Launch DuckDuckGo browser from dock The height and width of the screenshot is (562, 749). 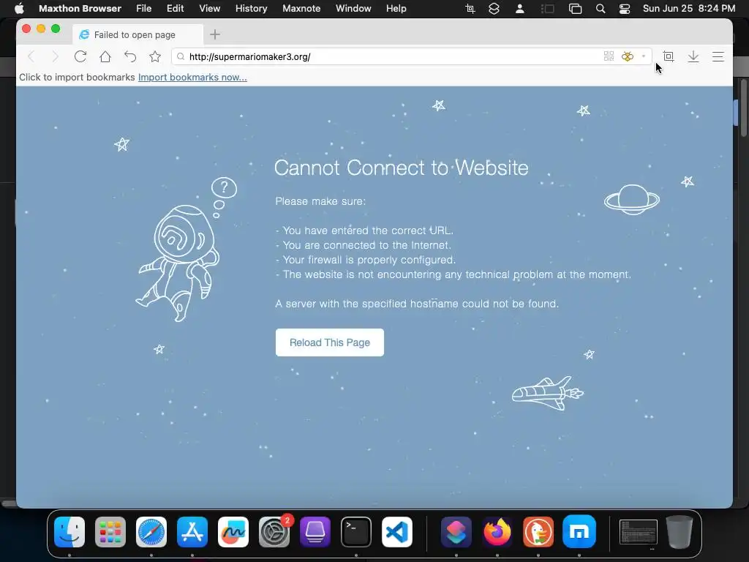pos(538,532)
